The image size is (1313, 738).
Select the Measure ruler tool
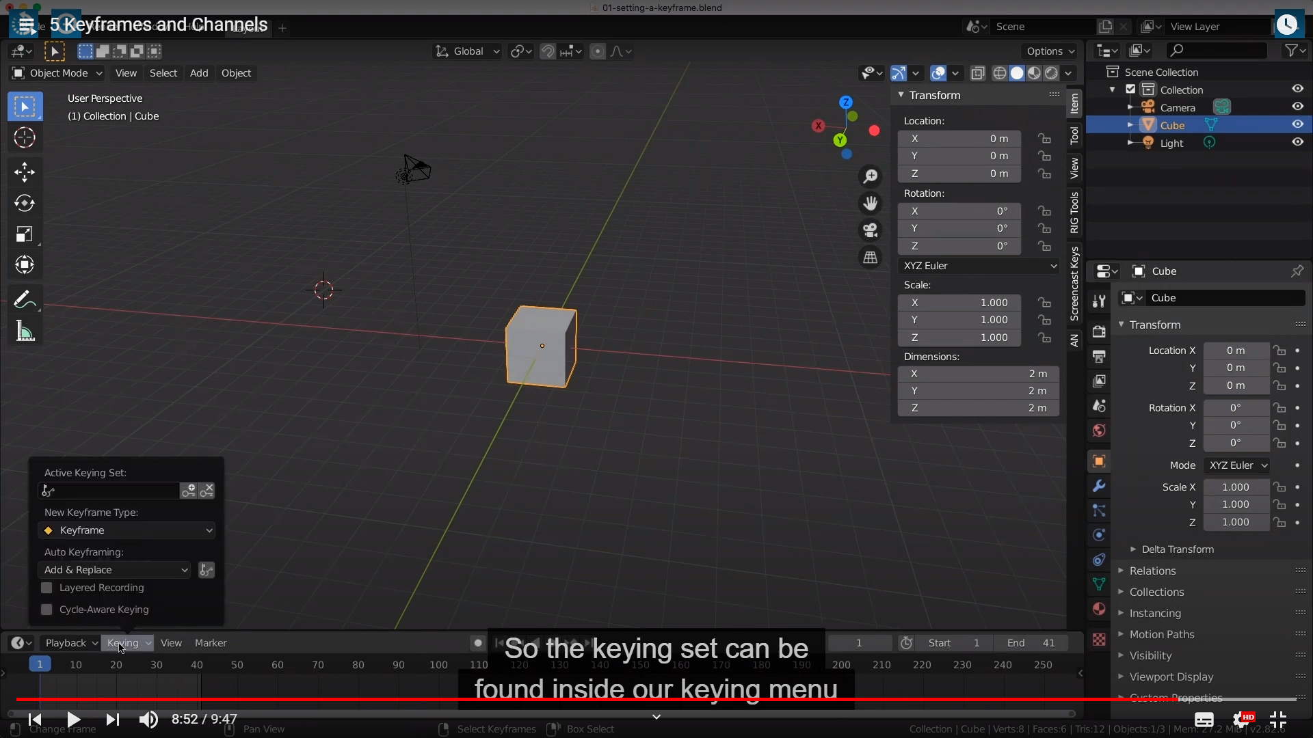point(25,331)
